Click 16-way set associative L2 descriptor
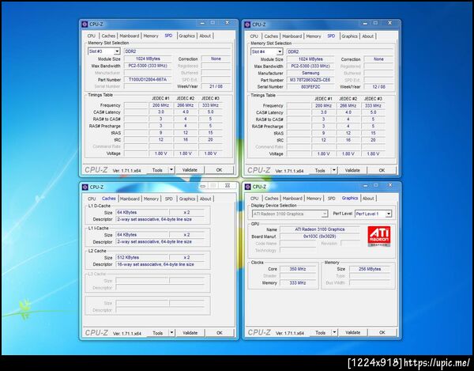 162,264
